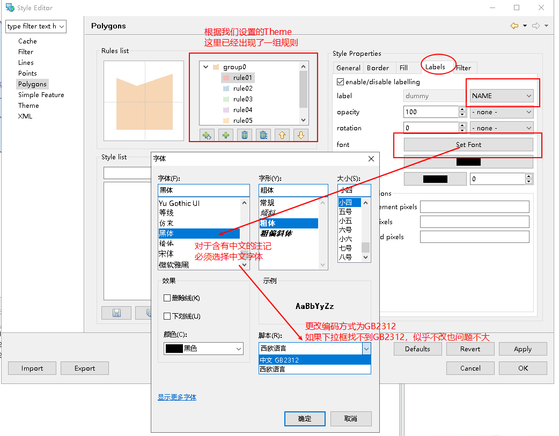Image resolution: width=559 pixels, height=436 pixels.
Task: Click the rule01 color icon
Action: (x=226, y=78)
